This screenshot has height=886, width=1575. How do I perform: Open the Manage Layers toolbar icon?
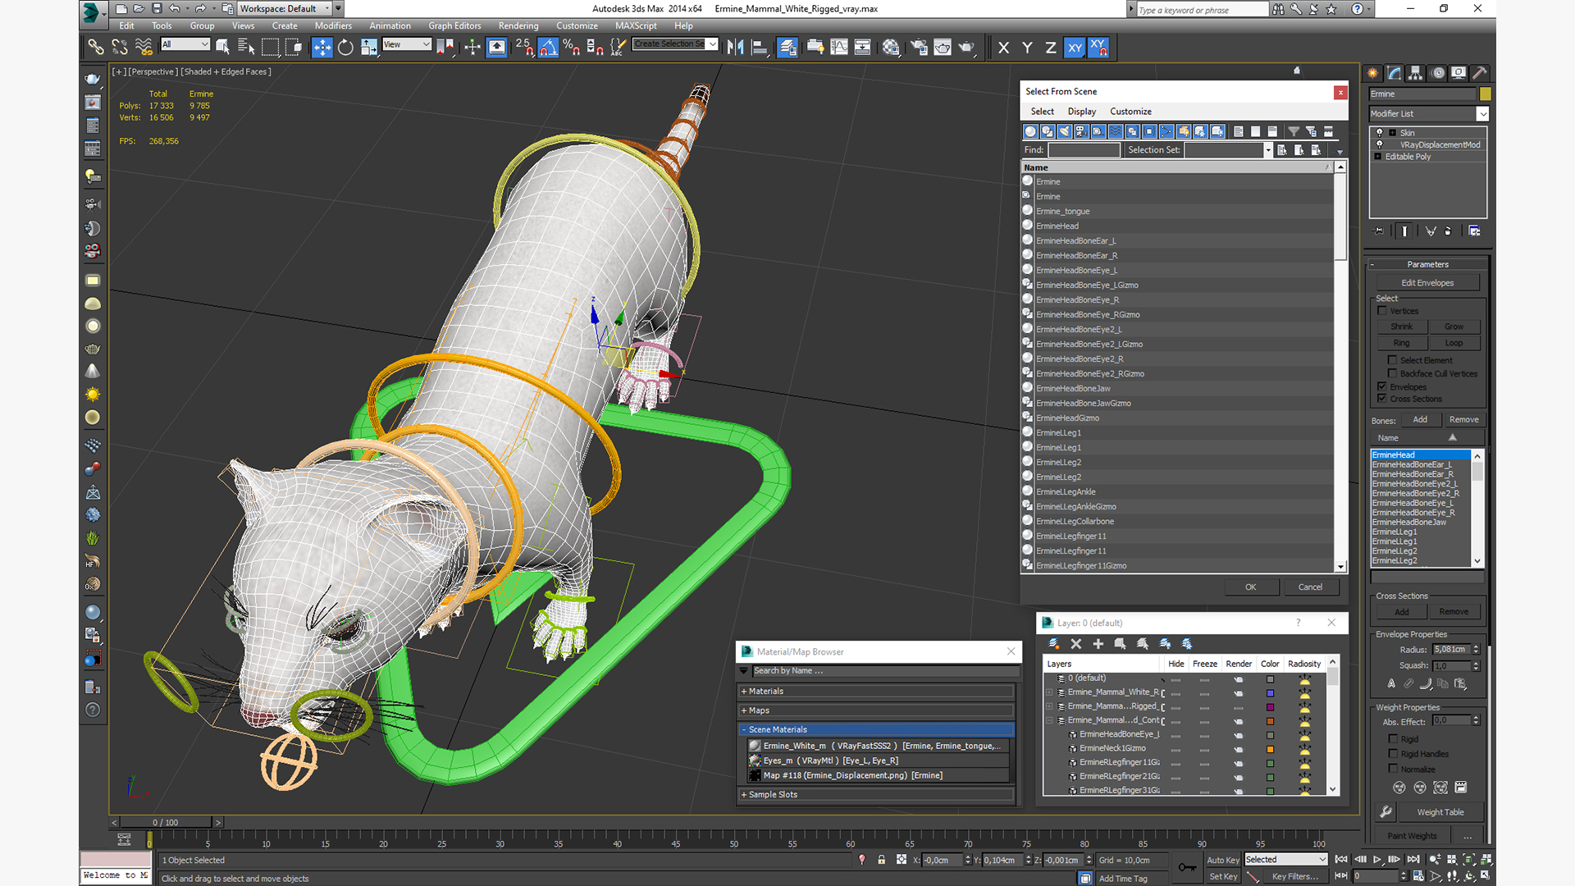tap(787, 48)
